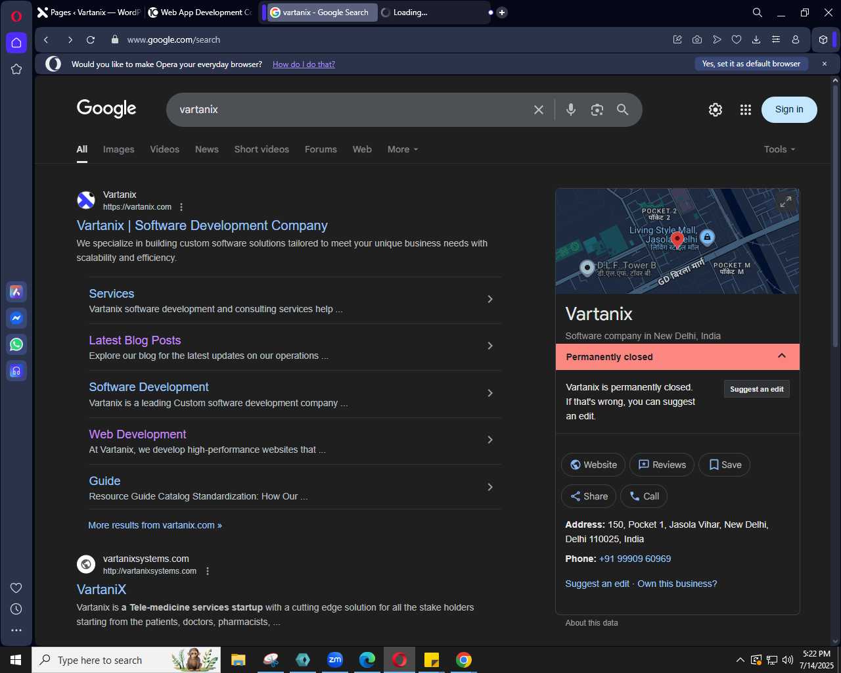This screenshot has height=673, width=841.
Task: Take a snapshot with camera icon
Action: 697,39
